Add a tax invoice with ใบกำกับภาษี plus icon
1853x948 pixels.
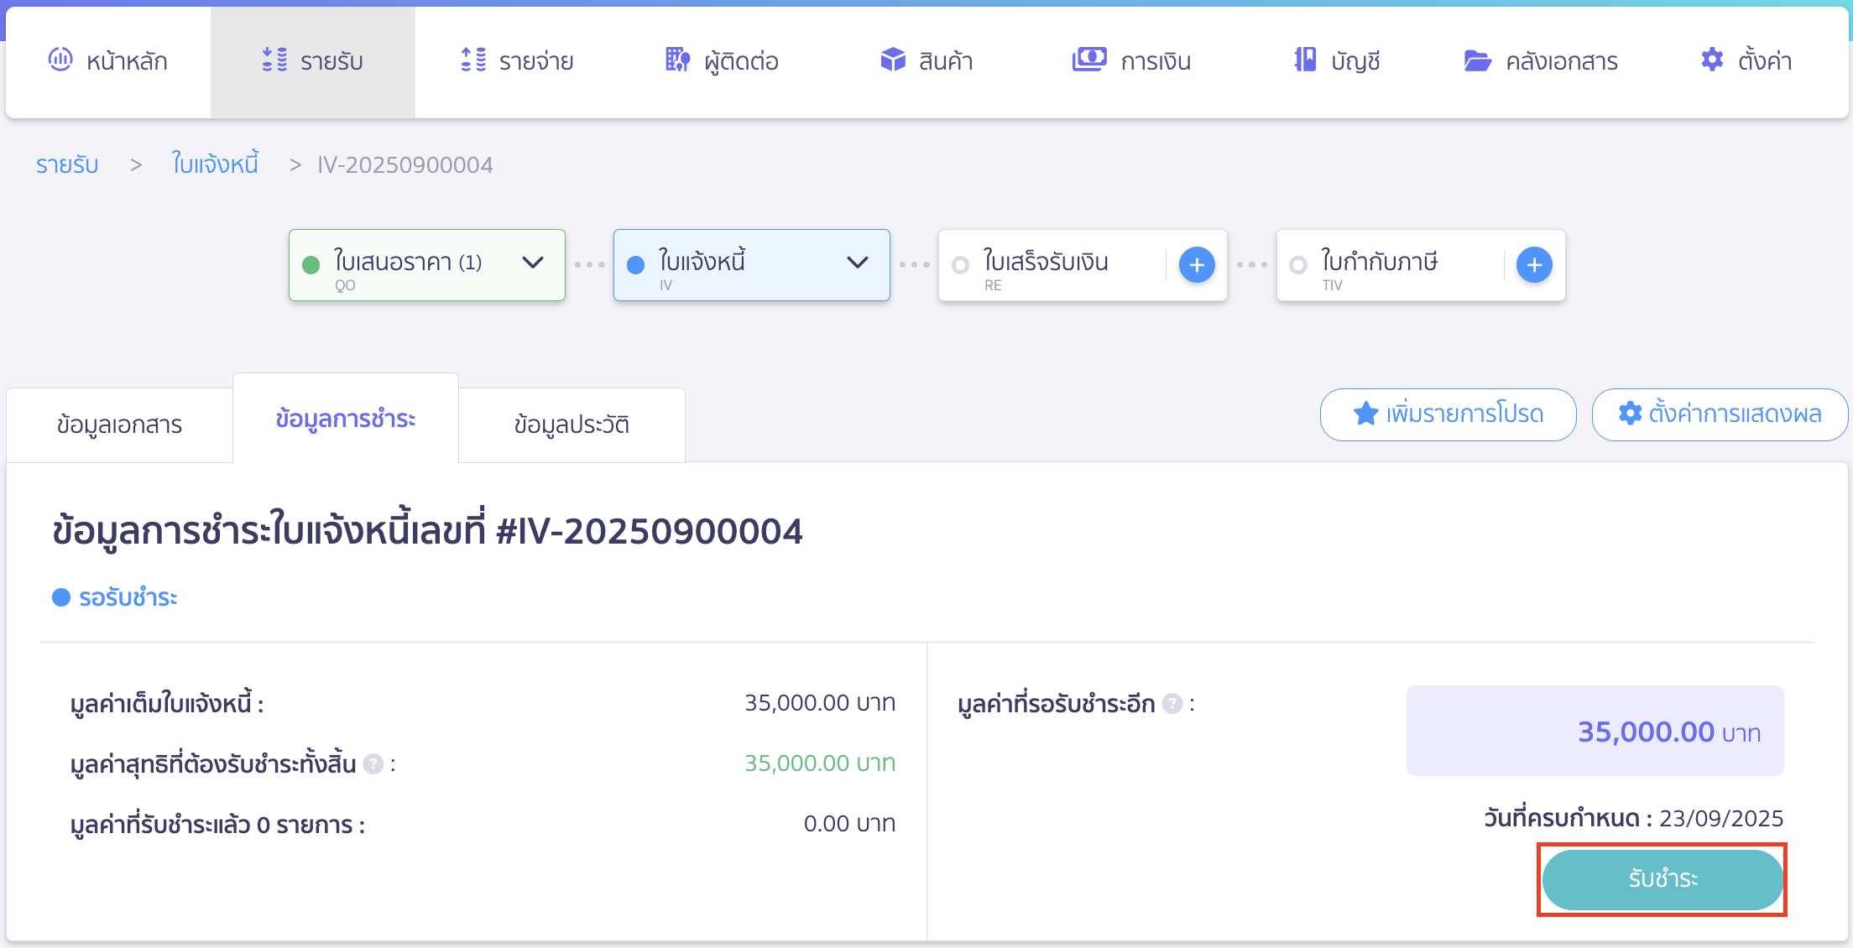(x=1534, y=265)
